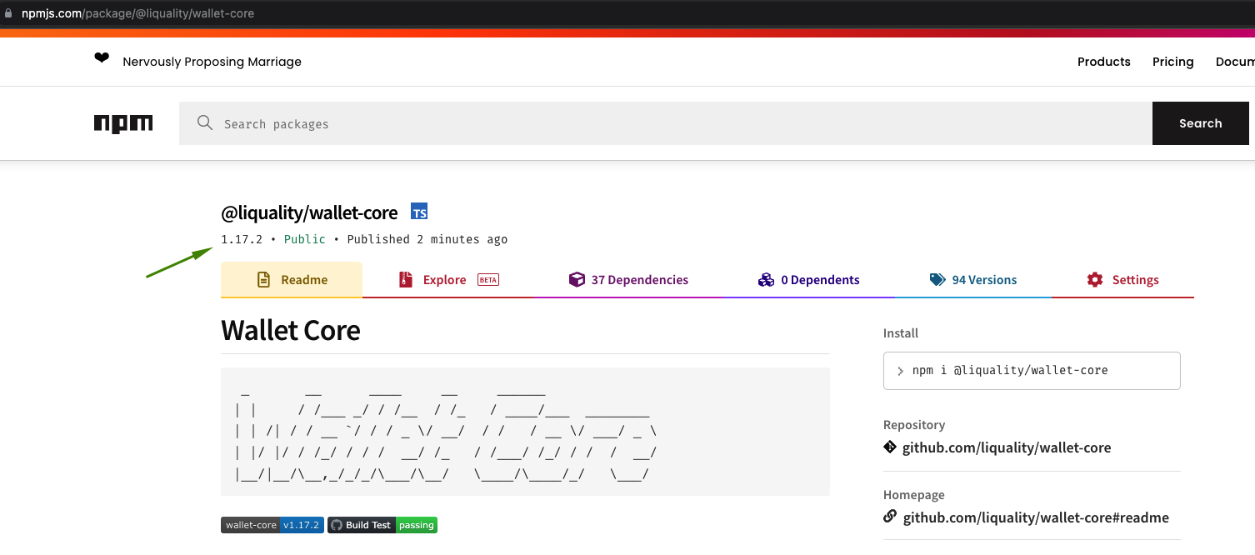Viewport: 1255px width, 555px height.
Task: Click the black Search button
Action: 1201,123
